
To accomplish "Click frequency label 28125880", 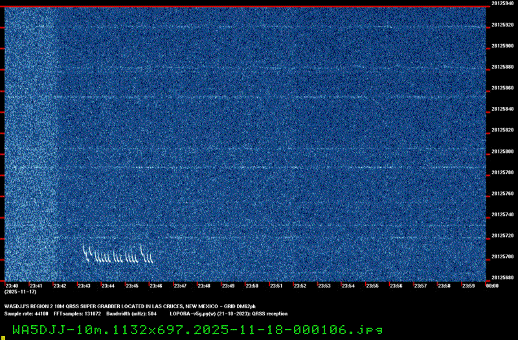I will coord(502,67).
